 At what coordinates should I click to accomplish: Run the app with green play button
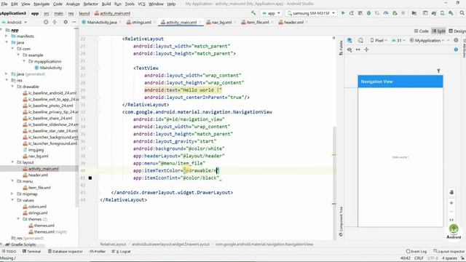click(343, 13)
